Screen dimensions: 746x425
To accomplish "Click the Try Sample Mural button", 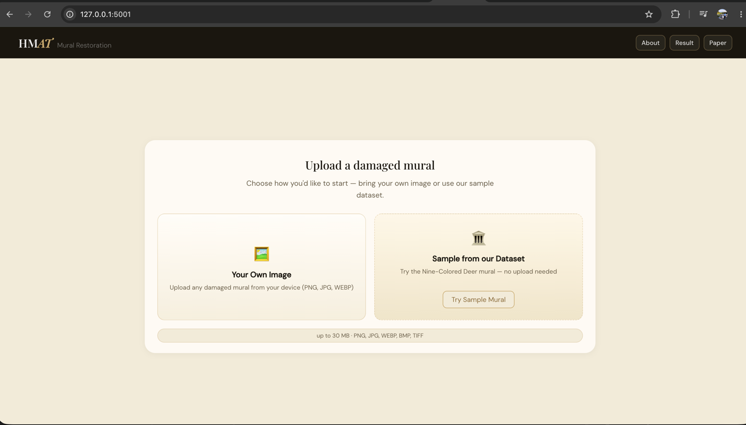I will click(479, 300).
